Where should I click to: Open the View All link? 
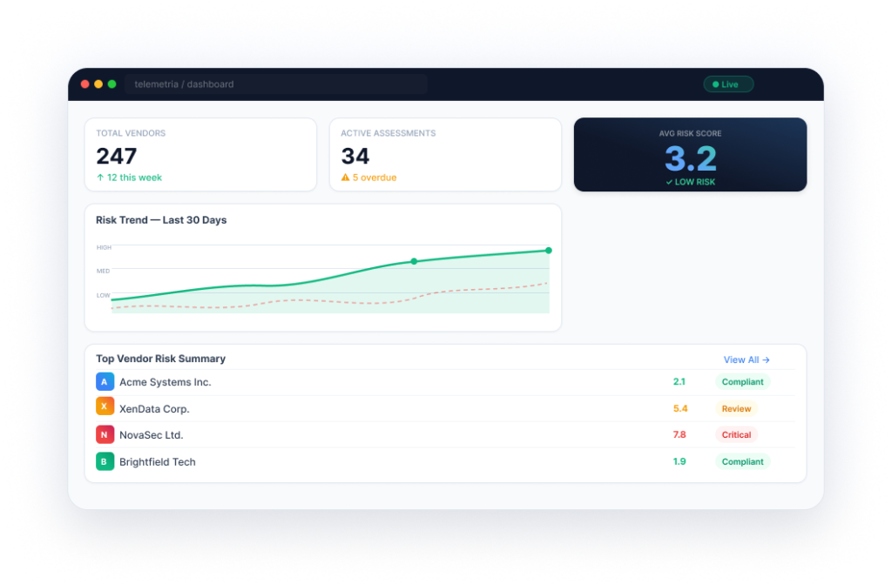pos(747,359)
